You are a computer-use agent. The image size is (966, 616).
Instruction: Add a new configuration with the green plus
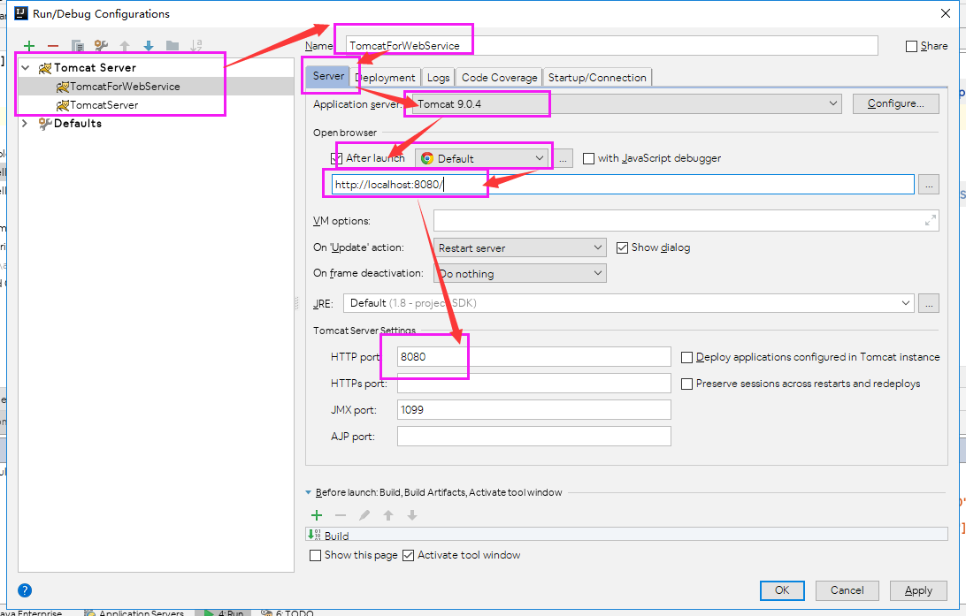pos(29,46)
